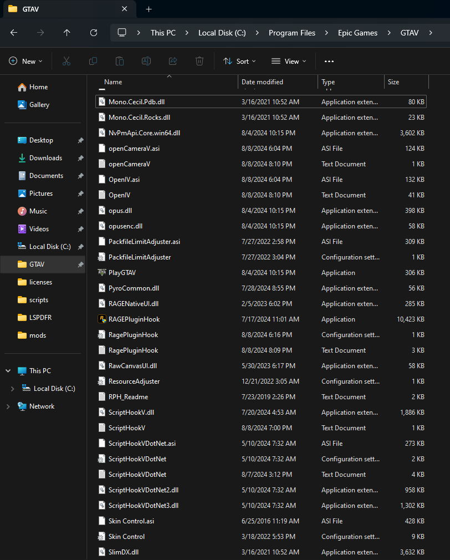
Task: Click the Cut scissors icon in toolbar
Action: pos(67,61)
